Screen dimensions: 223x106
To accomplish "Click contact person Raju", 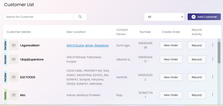I will 119,95.
